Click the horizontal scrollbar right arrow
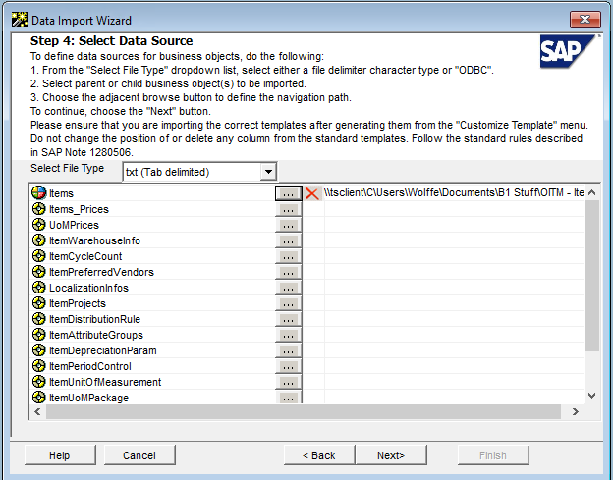The image size is (613, 480). coord(575,411)
